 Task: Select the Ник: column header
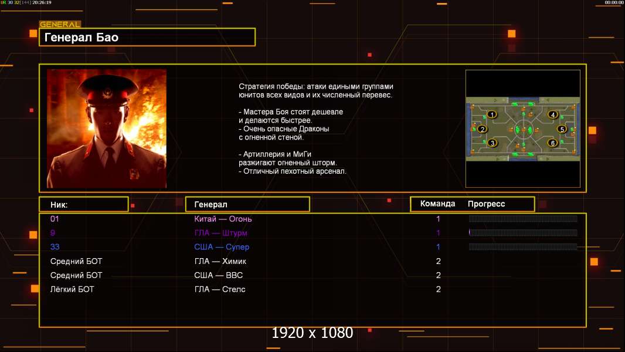point(84,205)
